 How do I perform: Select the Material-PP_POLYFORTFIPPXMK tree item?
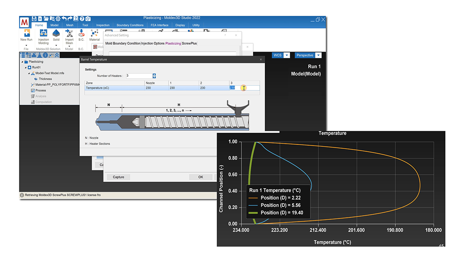click(55, 85)
